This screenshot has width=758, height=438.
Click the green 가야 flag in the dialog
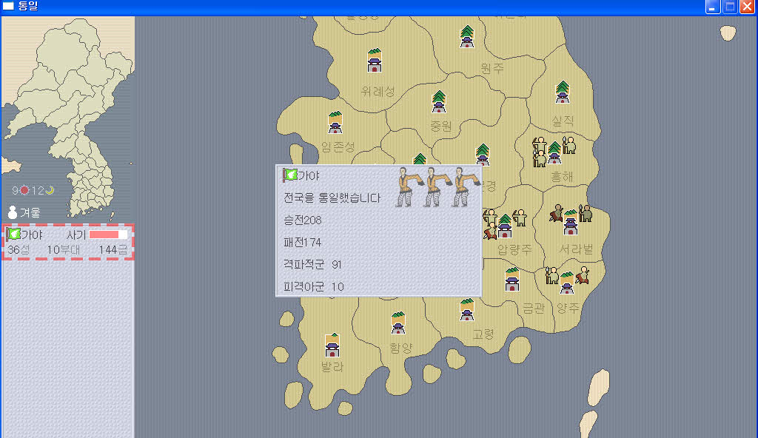[x=290, y=175]
